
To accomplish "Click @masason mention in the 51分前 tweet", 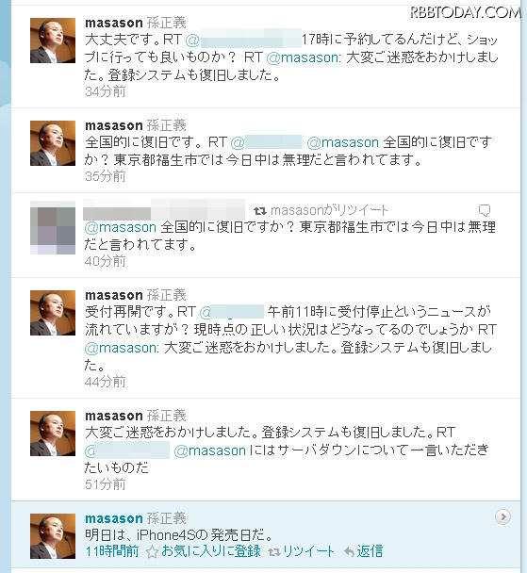I will point(210,450).
